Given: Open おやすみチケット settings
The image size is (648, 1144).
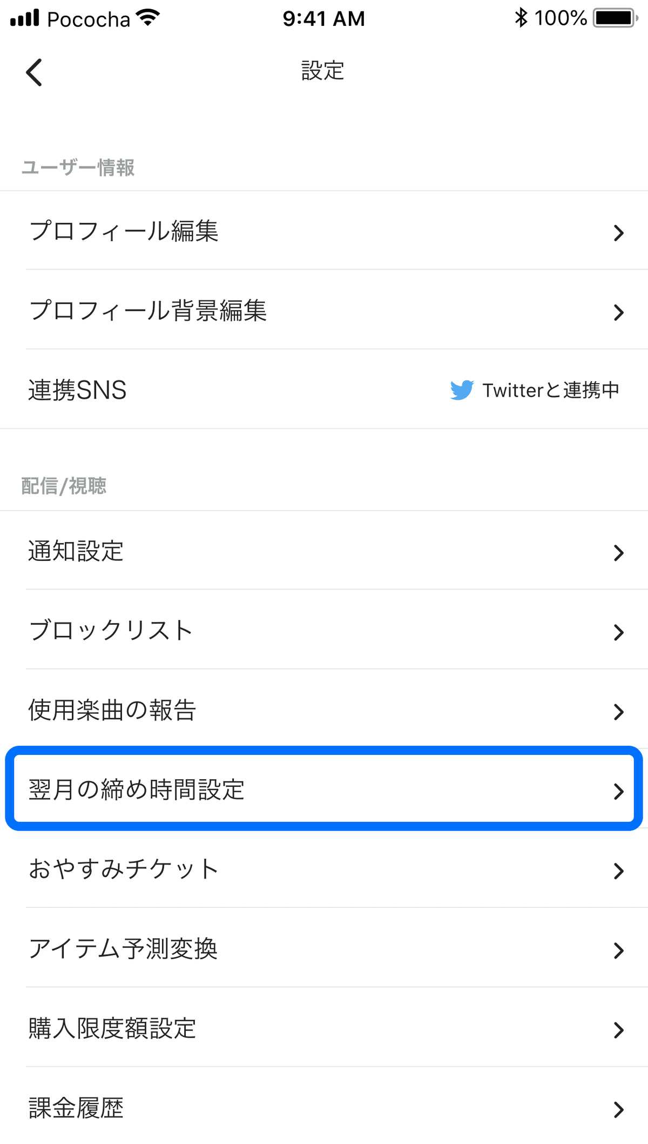Looking at the screenshot, I should coord(324,870).
